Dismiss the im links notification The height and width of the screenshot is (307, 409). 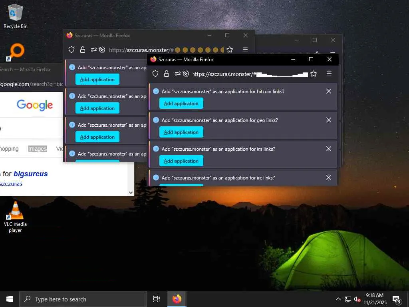(x=329, y=149)
